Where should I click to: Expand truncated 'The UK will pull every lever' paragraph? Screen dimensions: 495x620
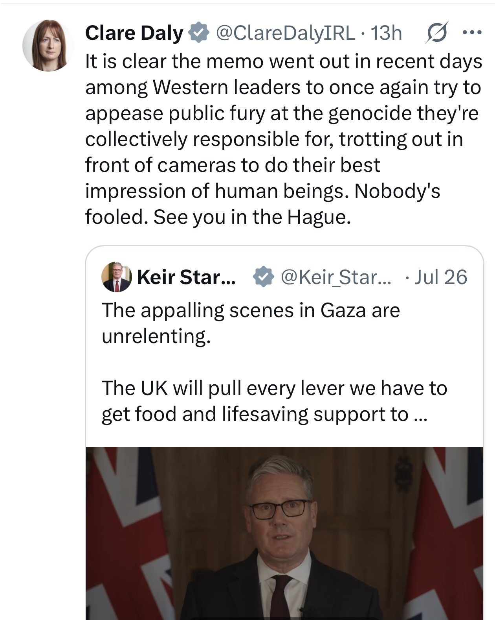click(274, 401)
